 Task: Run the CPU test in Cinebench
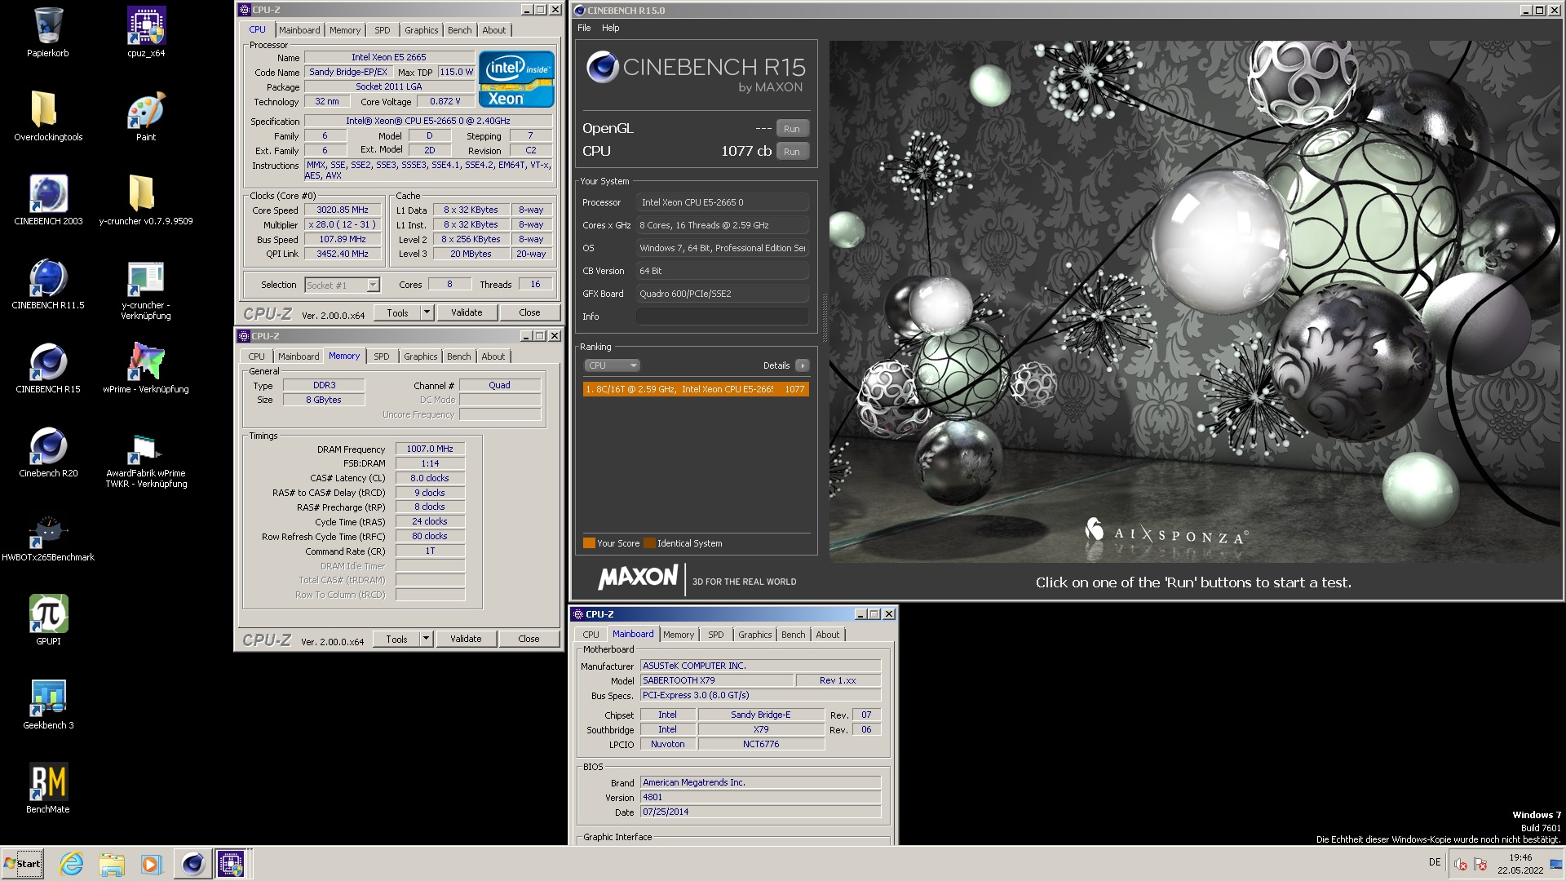792,152
